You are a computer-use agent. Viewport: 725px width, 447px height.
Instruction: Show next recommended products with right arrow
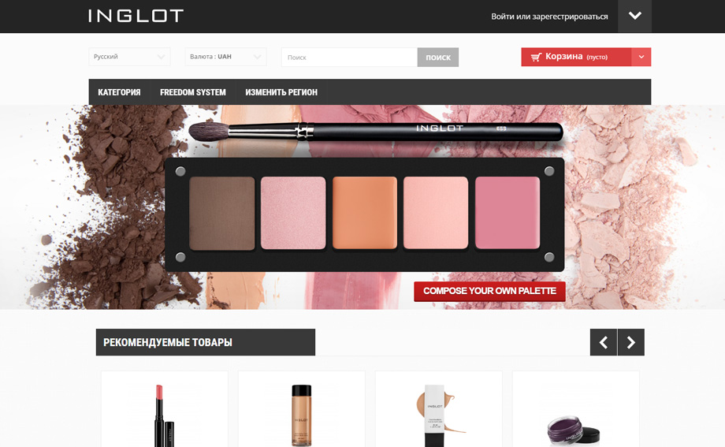(631, 342)
